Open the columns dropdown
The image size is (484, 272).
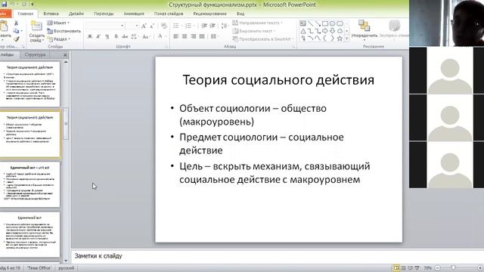click(214, 37)
